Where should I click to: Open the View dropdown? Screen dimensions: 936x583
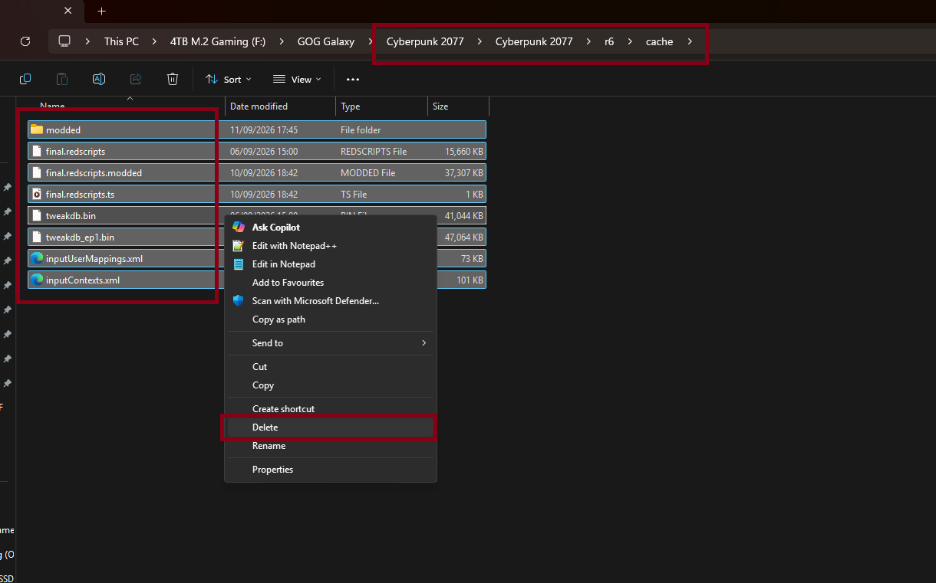click(298, 79)
